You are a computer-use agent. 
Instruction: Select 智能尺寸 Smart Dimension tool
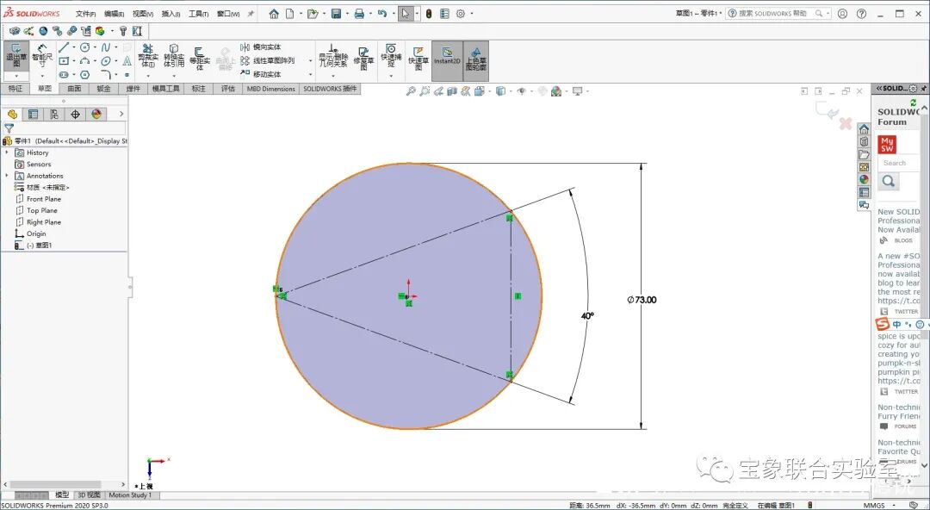click(42, 55)
